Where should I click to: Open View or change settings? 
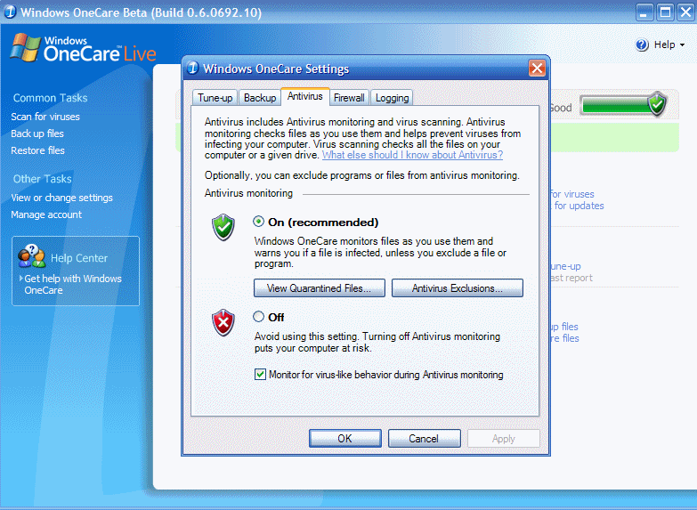(61, 198)
